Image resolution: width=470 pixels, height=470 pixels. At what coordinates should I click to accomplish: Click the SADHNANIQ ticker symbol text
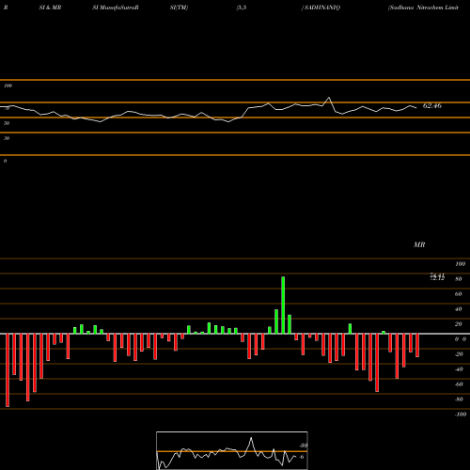tap(322, 8)
